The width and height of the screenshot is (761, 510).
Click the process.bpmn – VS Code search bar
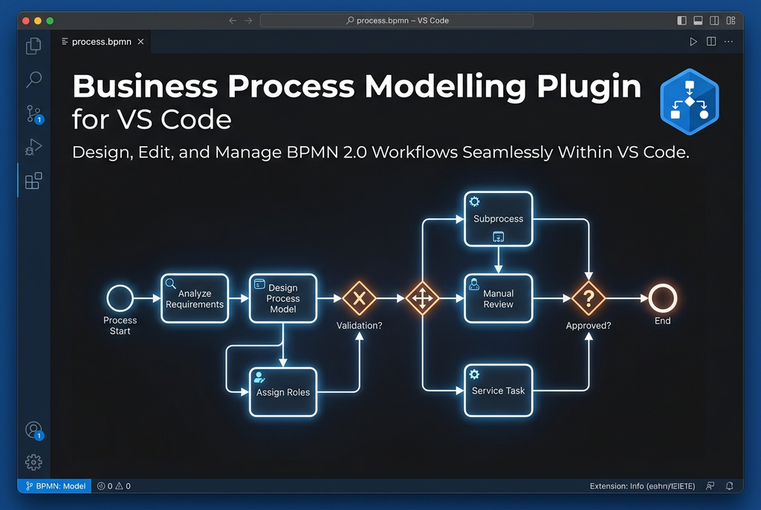397,20
